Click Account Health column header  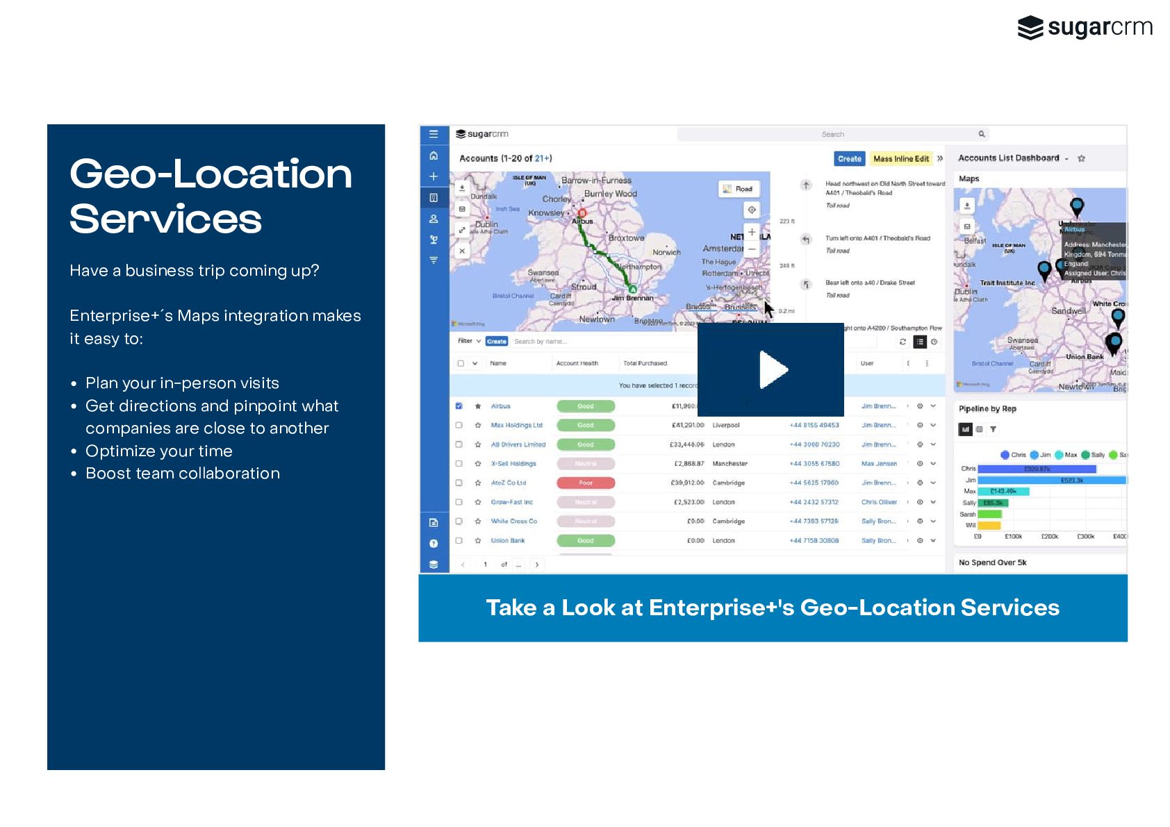point(577,363)
